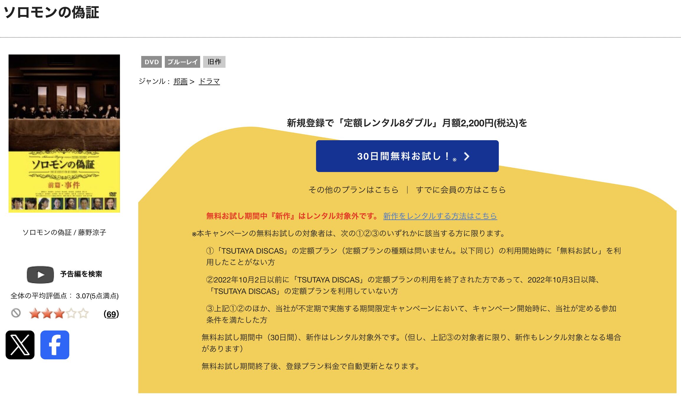Click the ジャンル： label
681x400 pixels.
coord(154,81)
